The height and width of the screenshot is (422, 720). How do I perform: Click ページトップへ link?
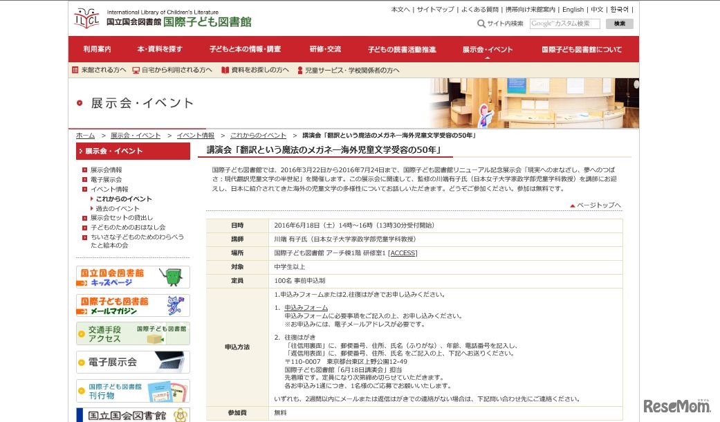[x=599, y=205]
